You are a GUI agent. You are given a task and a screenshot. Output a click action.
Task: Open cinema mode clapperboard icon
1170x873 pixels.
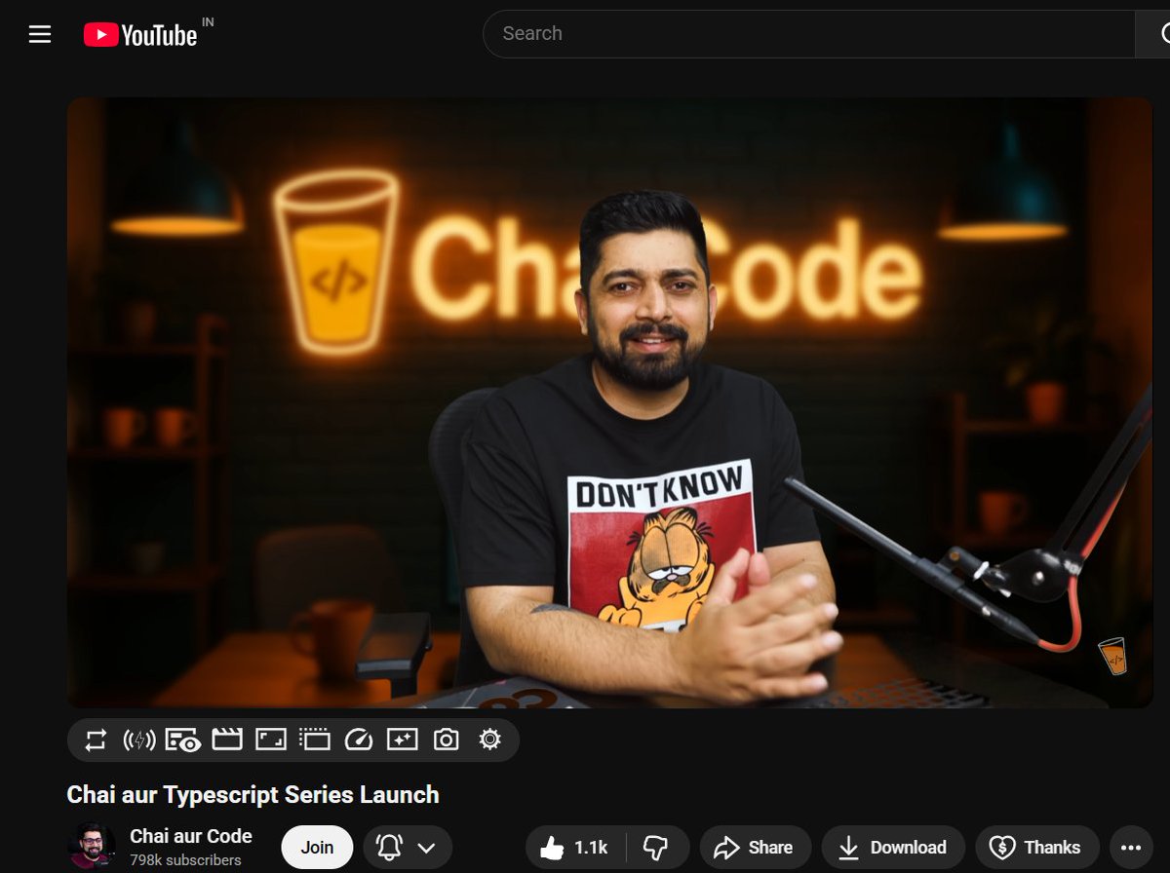pyautogui.click(x=227, y=740)
